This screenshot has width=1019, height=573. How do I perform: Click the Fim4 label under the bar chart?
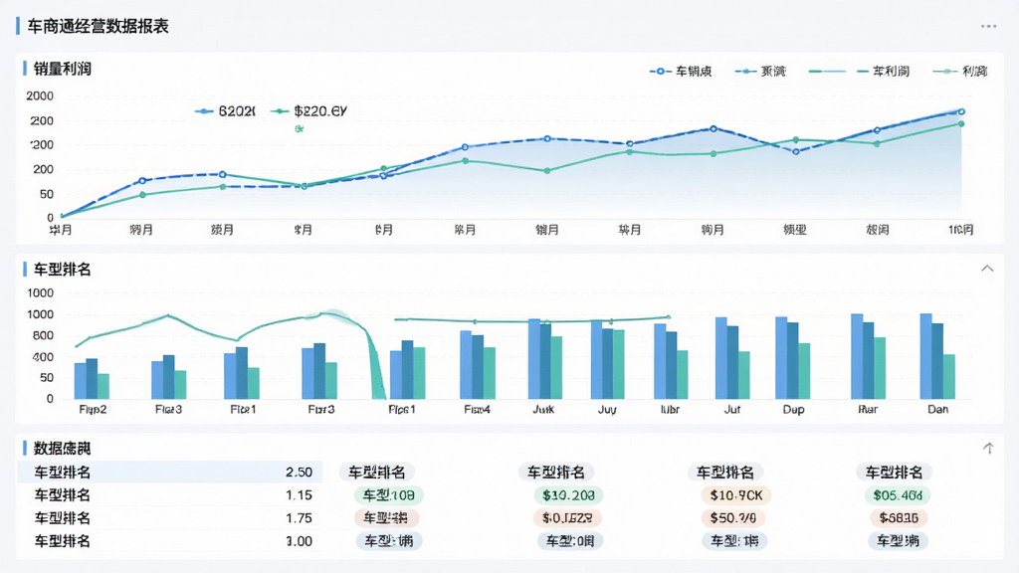(477, 409)
